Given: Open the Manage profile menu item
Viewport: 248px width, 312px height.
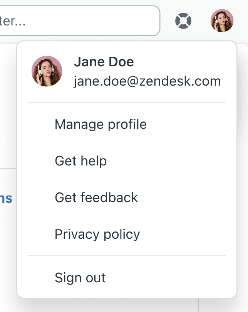Looking at the screenshot, I should tap(127, 124).
